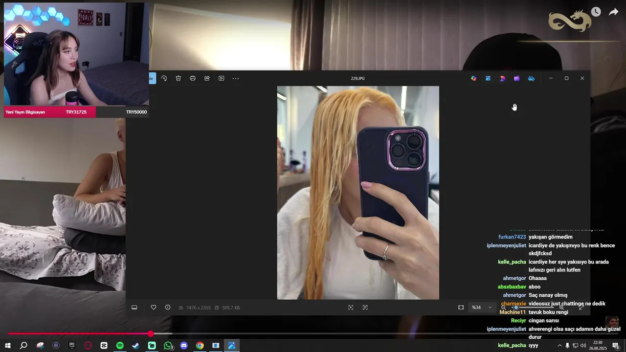The height and width of the screenshot is (352, 626).
Task: Click the fit-to-window zoom icon
Action: click(x=461, y=308)
